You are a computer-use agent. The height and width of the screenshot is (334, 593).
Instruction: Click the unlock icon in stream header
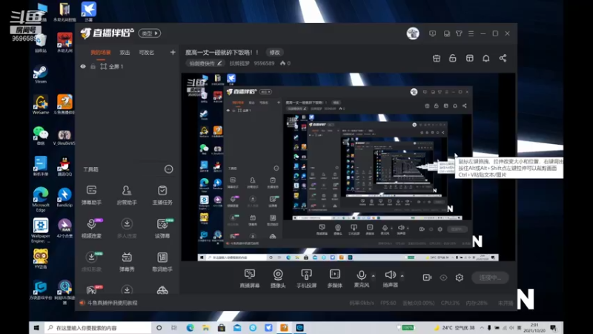pos(453,59)
